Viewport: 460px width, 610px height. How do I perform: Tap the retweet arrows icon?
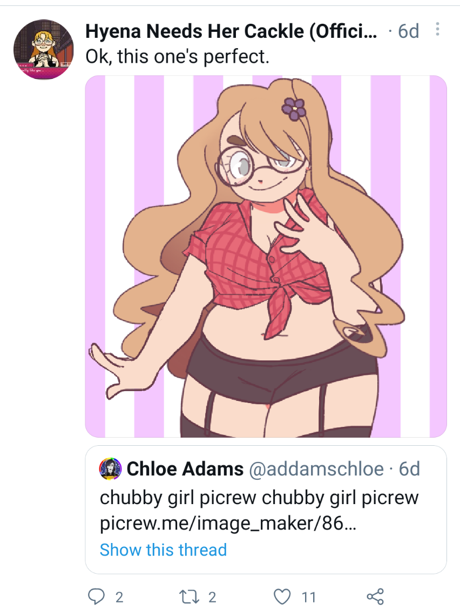(189, 596)
